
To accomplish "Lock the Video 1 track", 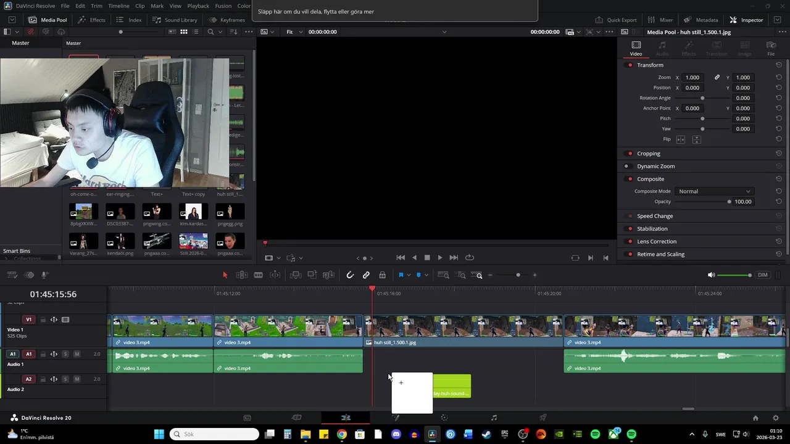I will pos(43,319).
